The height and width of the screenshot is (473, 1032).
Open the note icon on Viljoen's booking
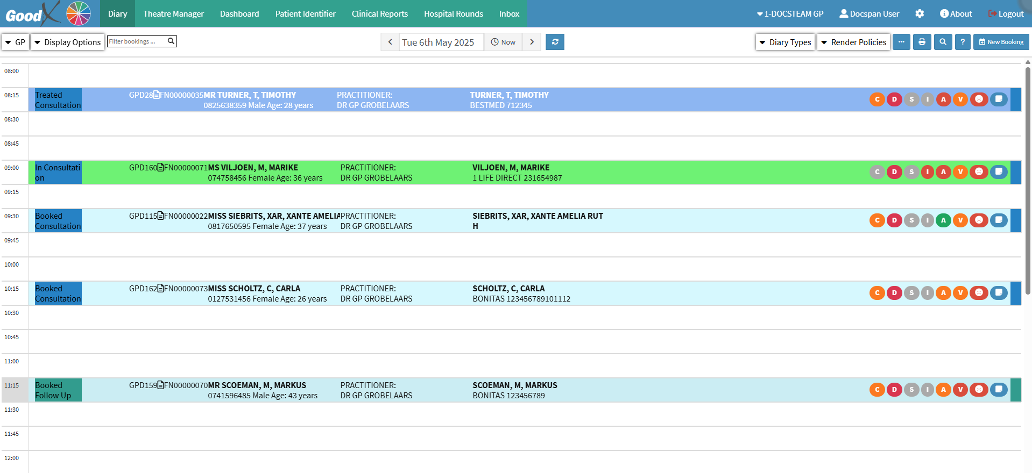tap(999, 172)
